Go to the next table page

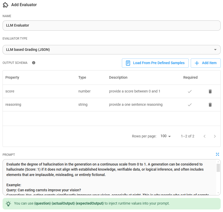(215, 136)
